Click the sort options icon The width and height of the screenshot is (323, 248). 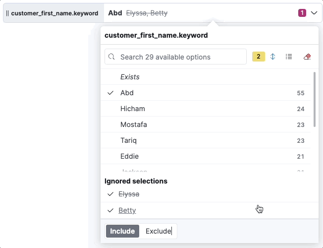point(273,57)
